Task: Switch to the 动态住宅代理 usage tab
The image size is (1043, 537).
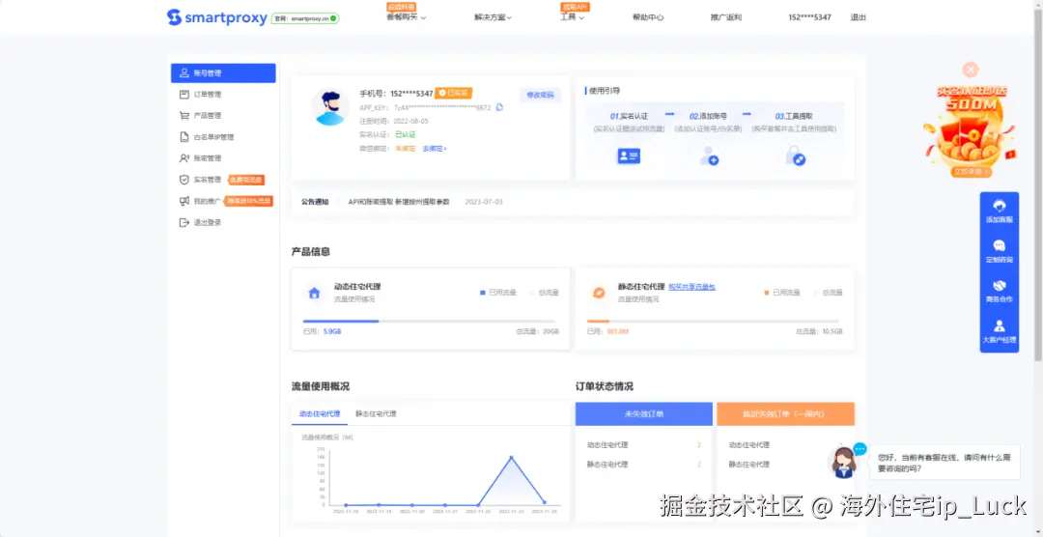Action: (x=320, y=414)
